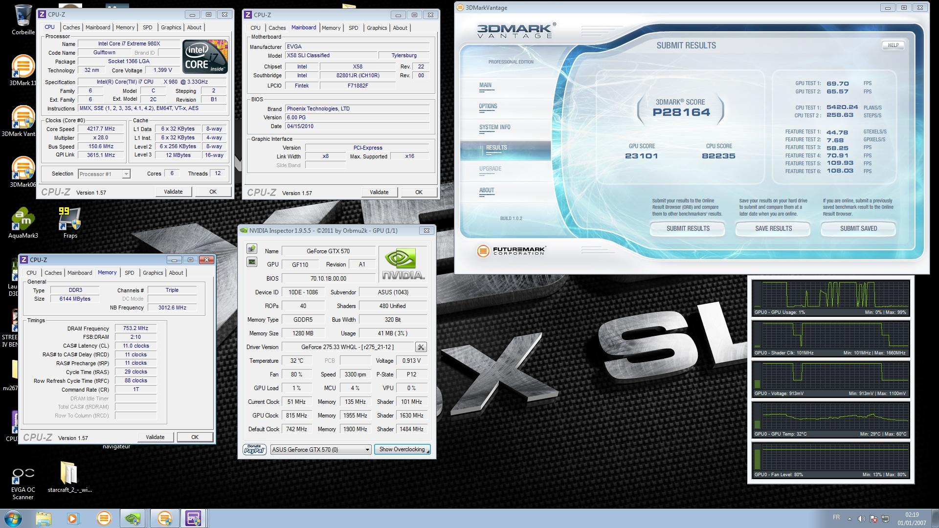Open the Fraps desktop shortcut
Viewport: 939px width, 528px height.
pos(70,223)
